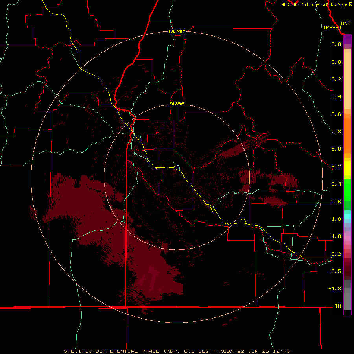Click the 3.4 scale value
The height and width of the screenshot is (354, 354).
tap(336, 184)
